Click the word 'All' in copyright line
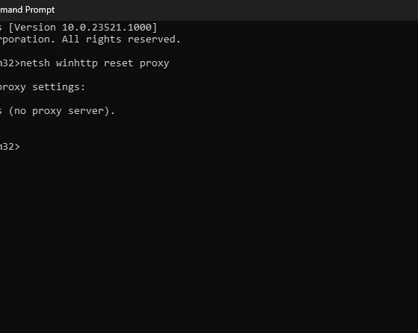Screen dimensions: 418x333 pyautogui.click(x=71, y=39)
